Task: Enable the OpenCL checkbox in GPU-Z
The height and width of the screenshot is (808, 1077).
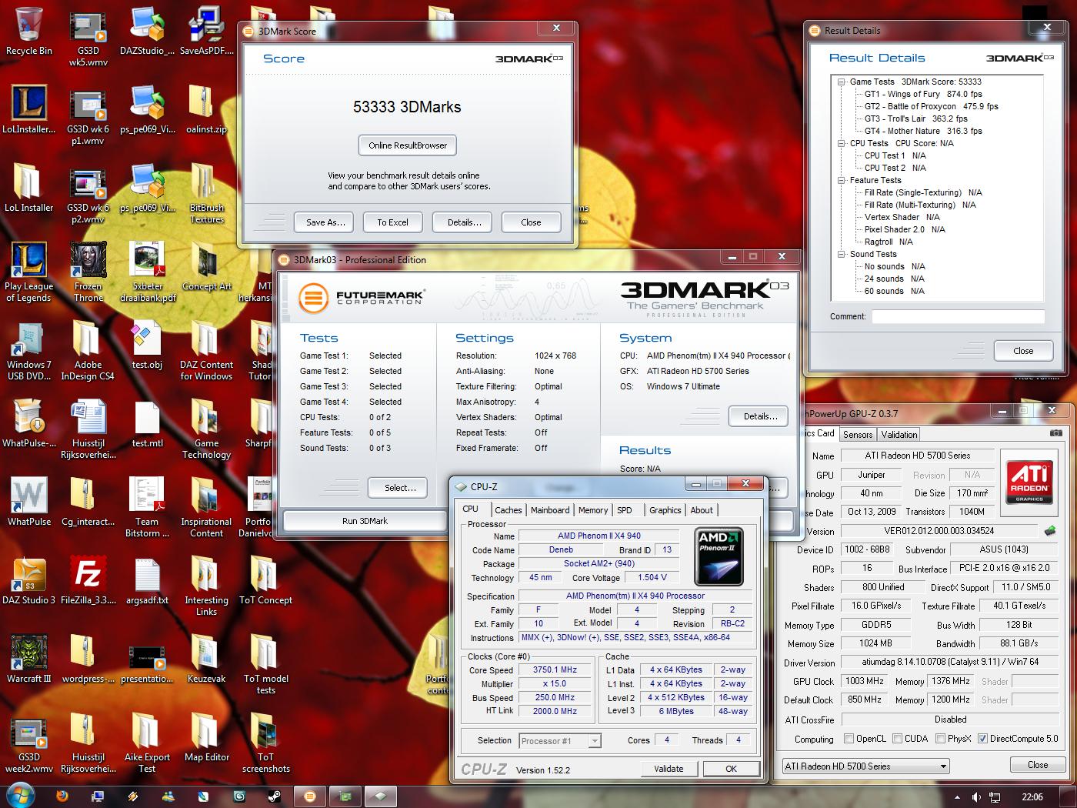Action: click(x=849, y=739)
